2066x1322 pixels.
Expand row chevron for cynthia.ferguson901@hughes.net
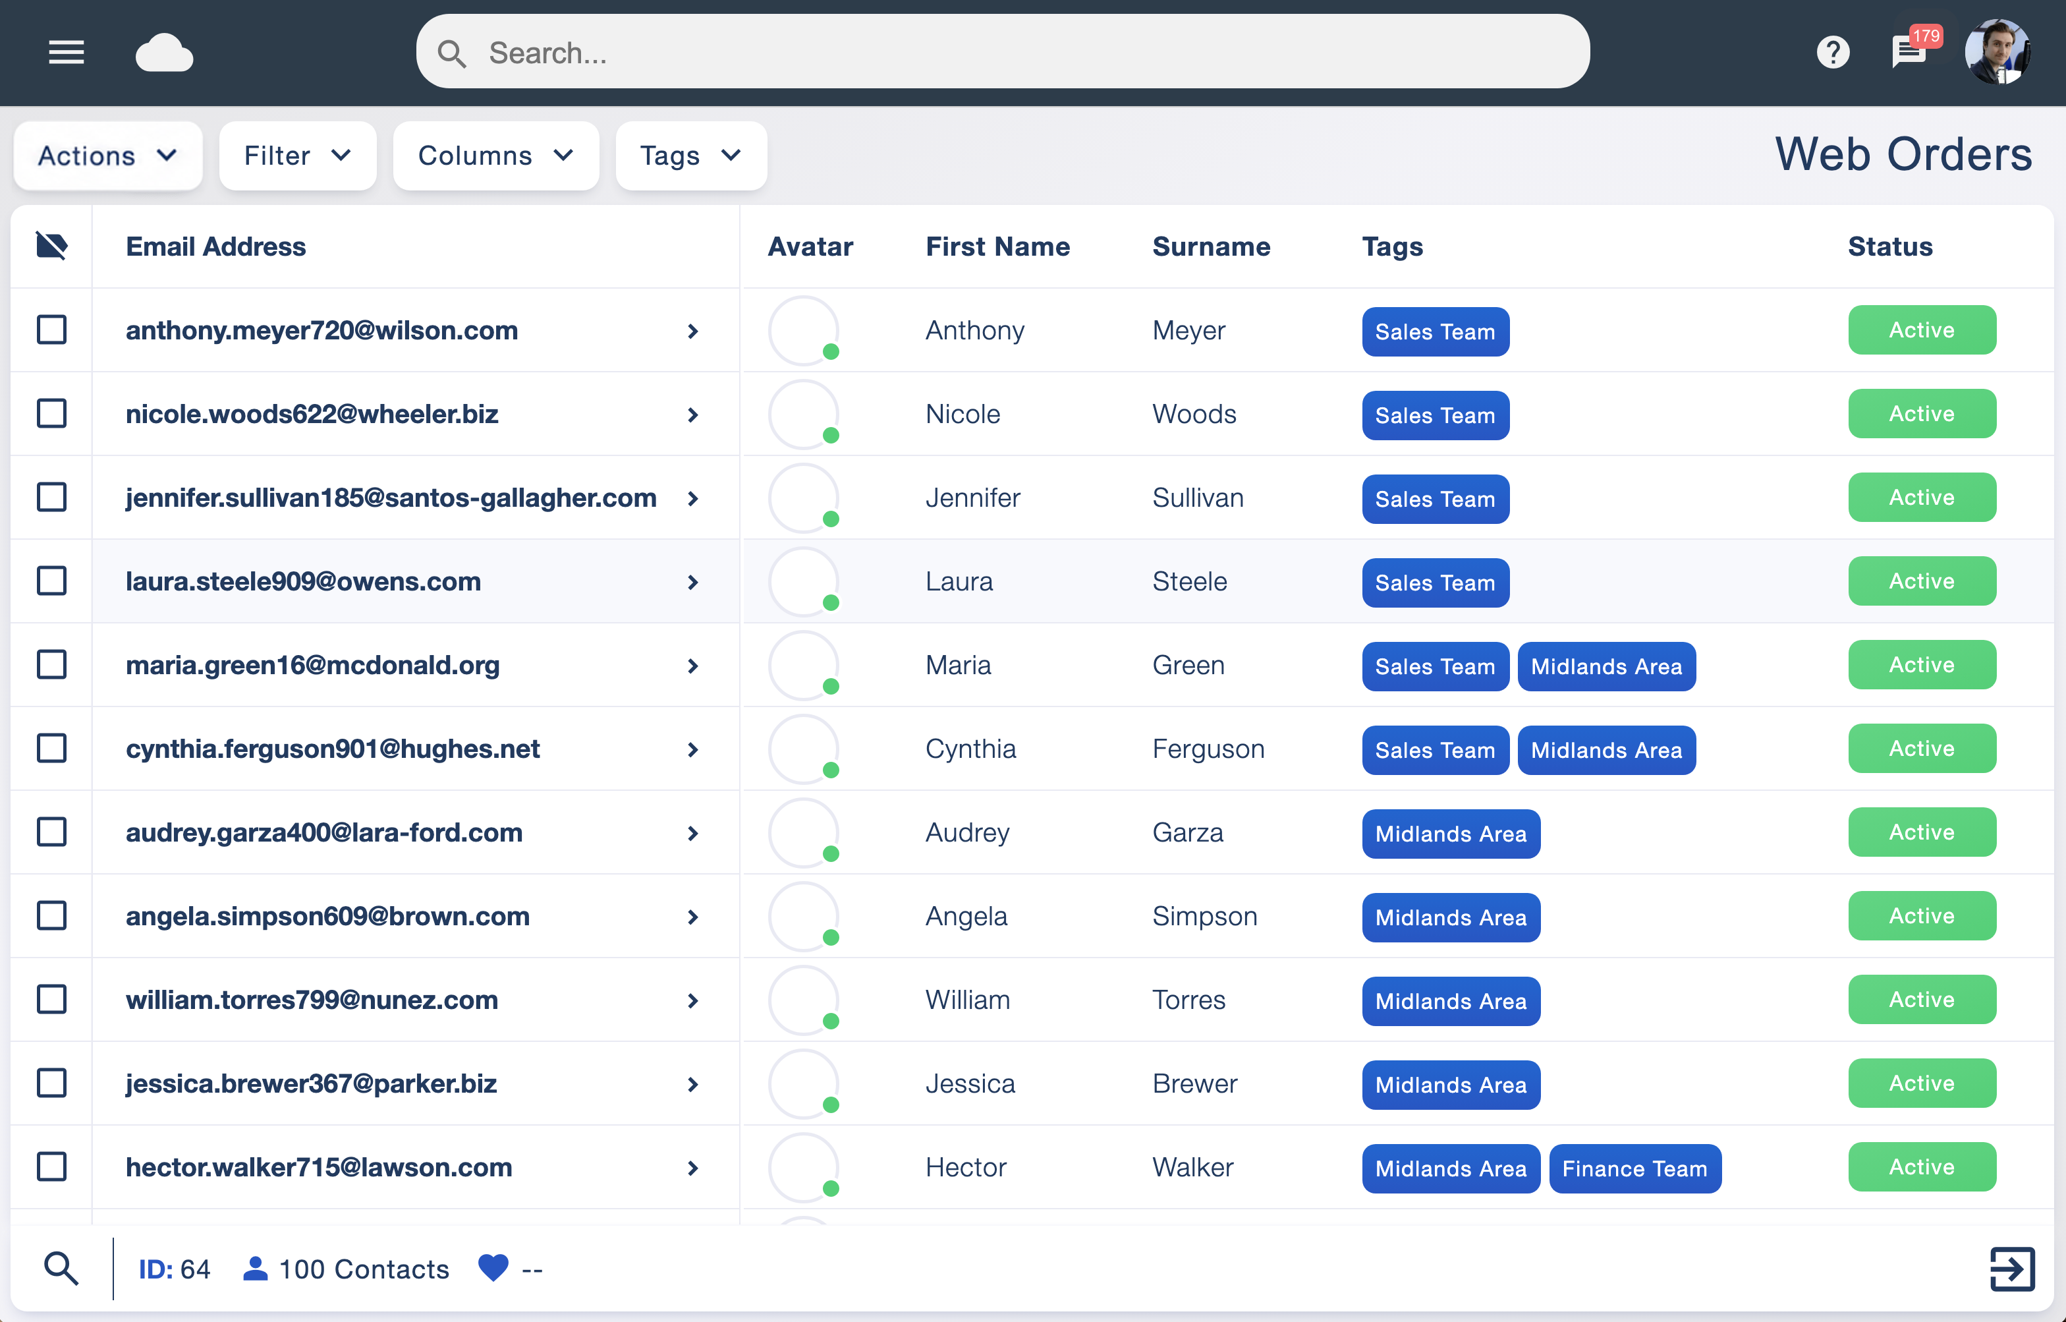(x=693, y=749)
